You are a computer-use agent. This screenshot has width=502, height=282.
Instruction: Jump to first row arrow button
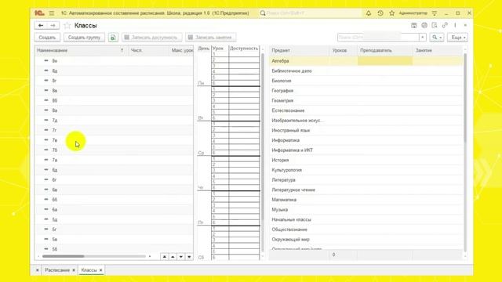(x=164, y=257)
